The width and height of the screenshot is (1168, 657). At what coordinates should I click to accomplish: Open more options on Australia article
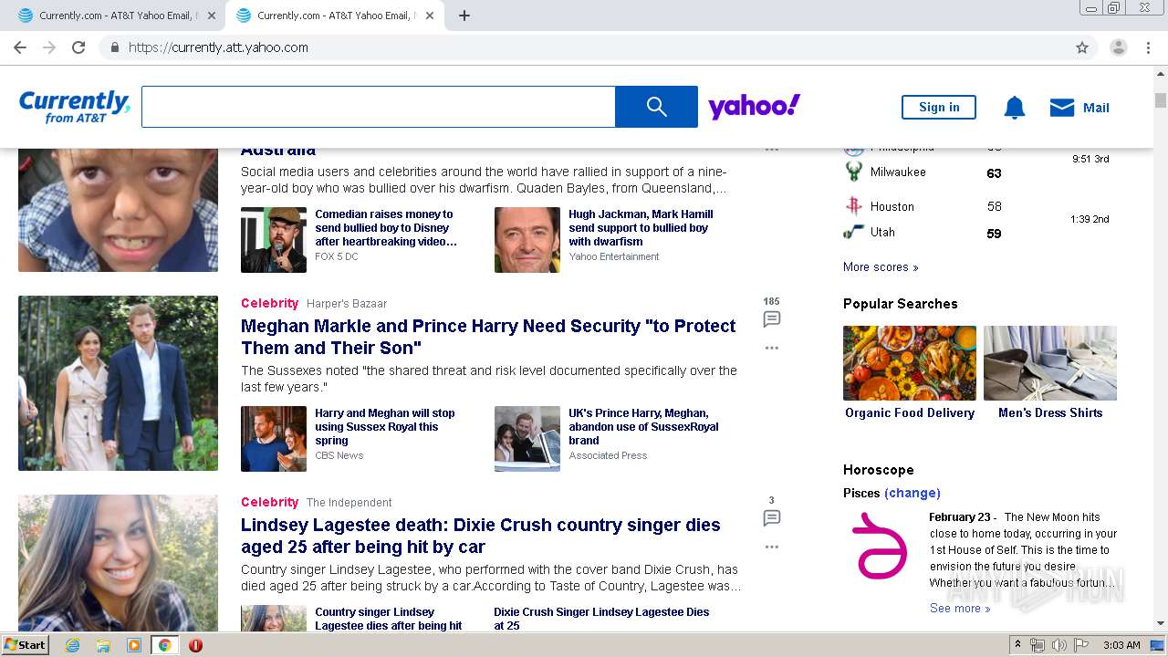point(772,150)
